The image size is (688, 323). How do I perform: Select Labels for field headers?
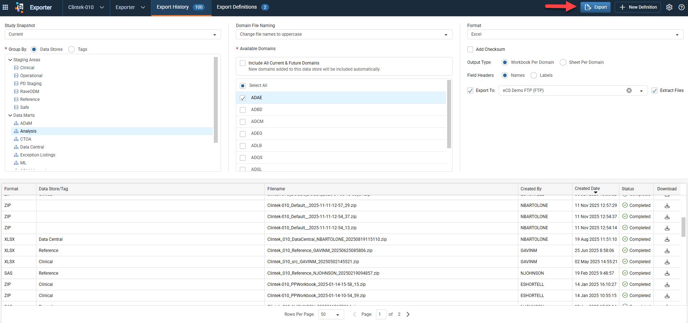[534, 75]
